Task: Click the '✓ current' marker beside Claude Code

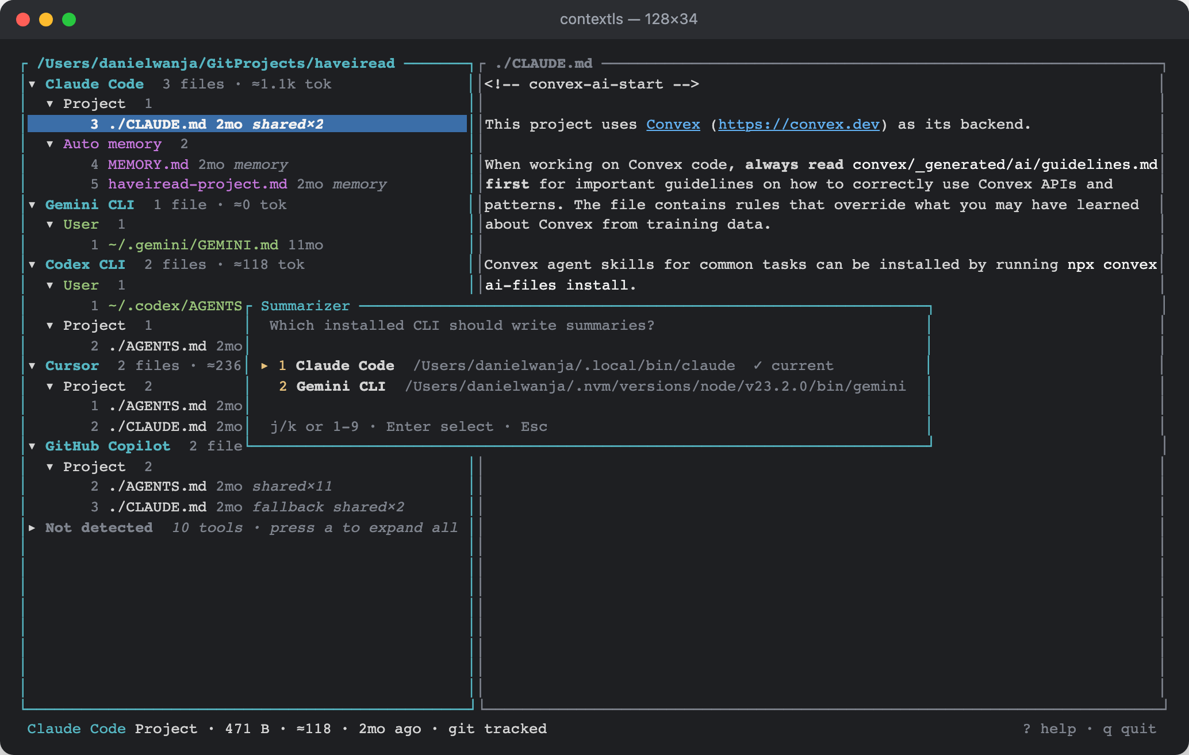Action: [793, 366]
